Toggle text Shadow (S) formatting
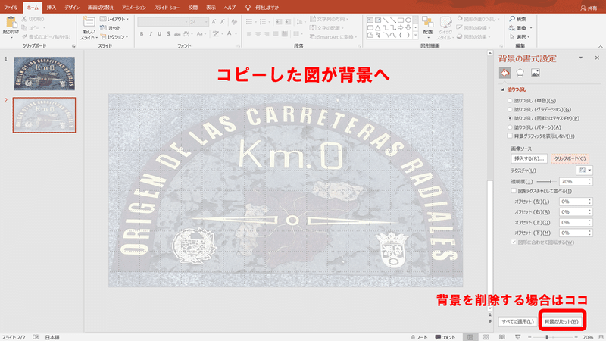The height and width of the screenshot is (341, 606). [x=168, y=34]
